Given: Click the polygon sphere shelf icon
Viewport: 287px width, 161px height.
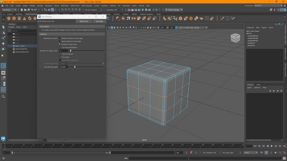Looking at the screenshot, I should [9, 18].
